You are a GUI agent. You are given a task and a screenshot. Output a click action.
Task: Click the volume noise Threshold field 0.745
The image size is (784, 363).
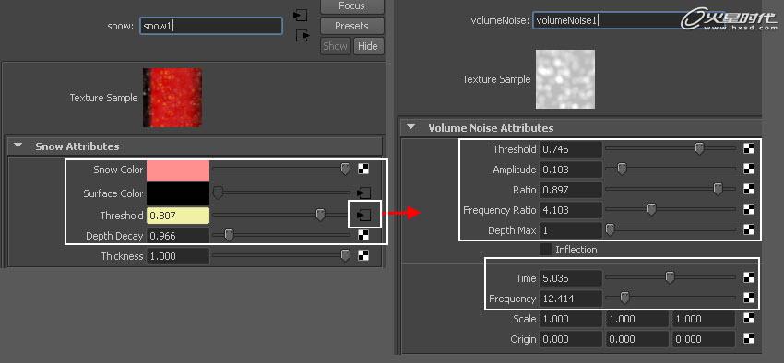(x=571, y=149)
